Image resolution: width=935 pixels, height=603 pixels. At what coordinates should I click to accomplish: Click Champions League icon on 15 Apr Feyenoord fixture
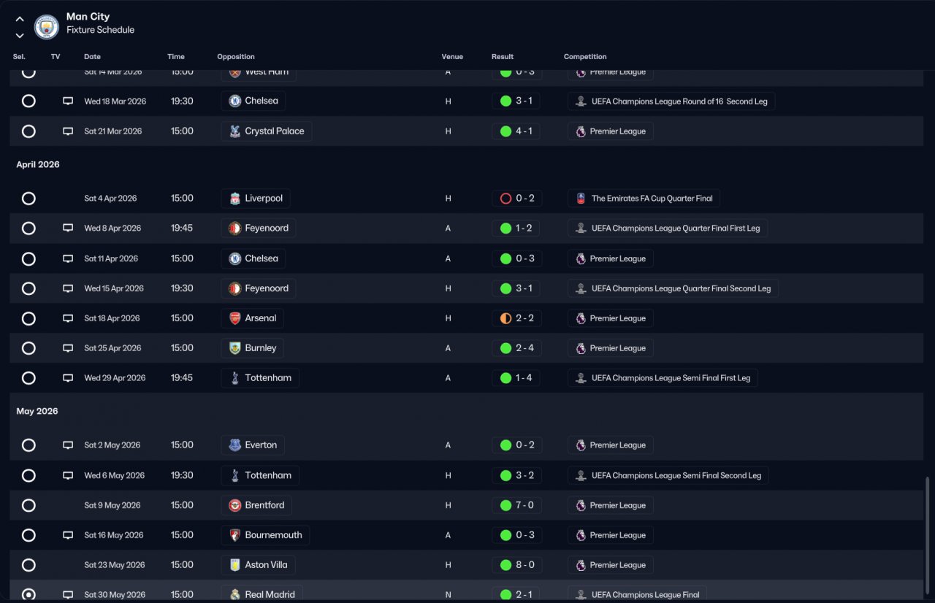[x=581, y=288]
